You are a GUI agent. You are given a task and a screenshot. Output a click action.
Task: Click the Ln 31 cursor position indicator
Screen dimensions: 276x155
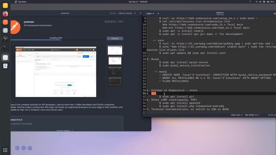pos(272,115)
